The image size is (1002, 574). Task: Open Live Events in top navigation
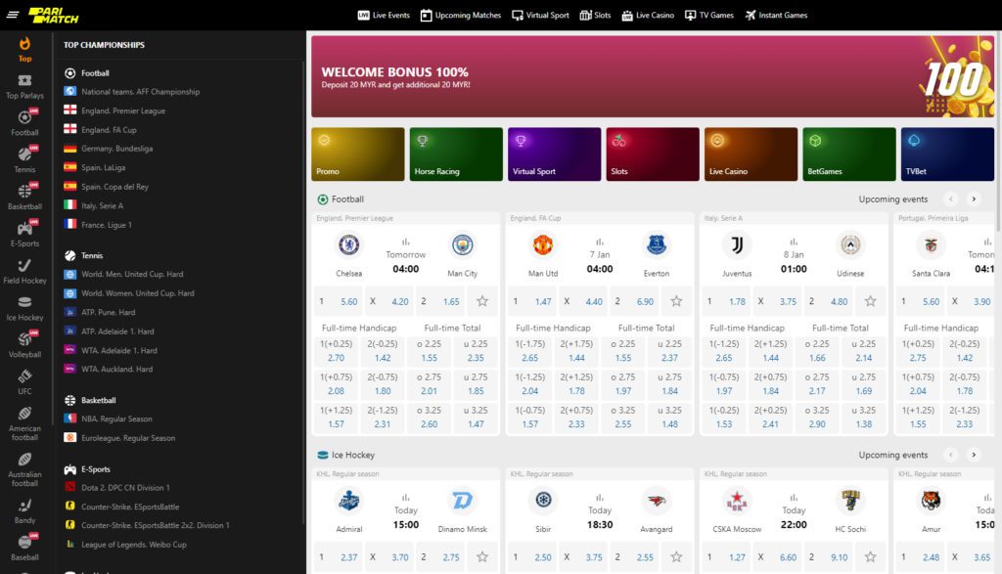click(384, 16)
